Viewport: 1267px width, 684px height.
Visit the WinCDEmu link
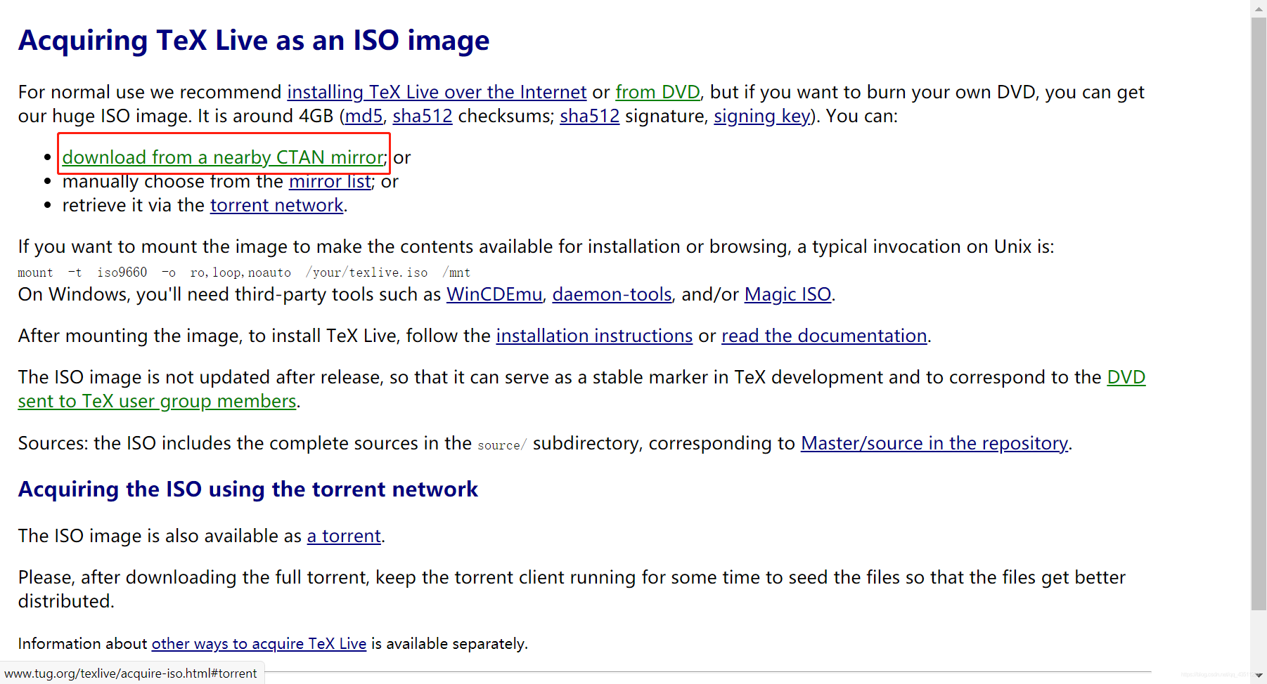click(494, 294)
